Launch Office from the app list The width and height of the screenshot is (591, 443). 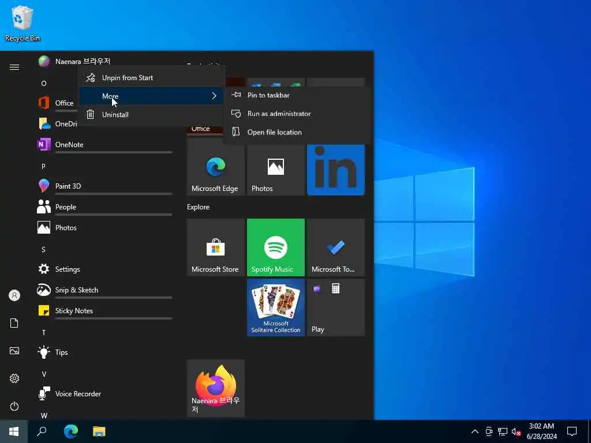point(57,103)
